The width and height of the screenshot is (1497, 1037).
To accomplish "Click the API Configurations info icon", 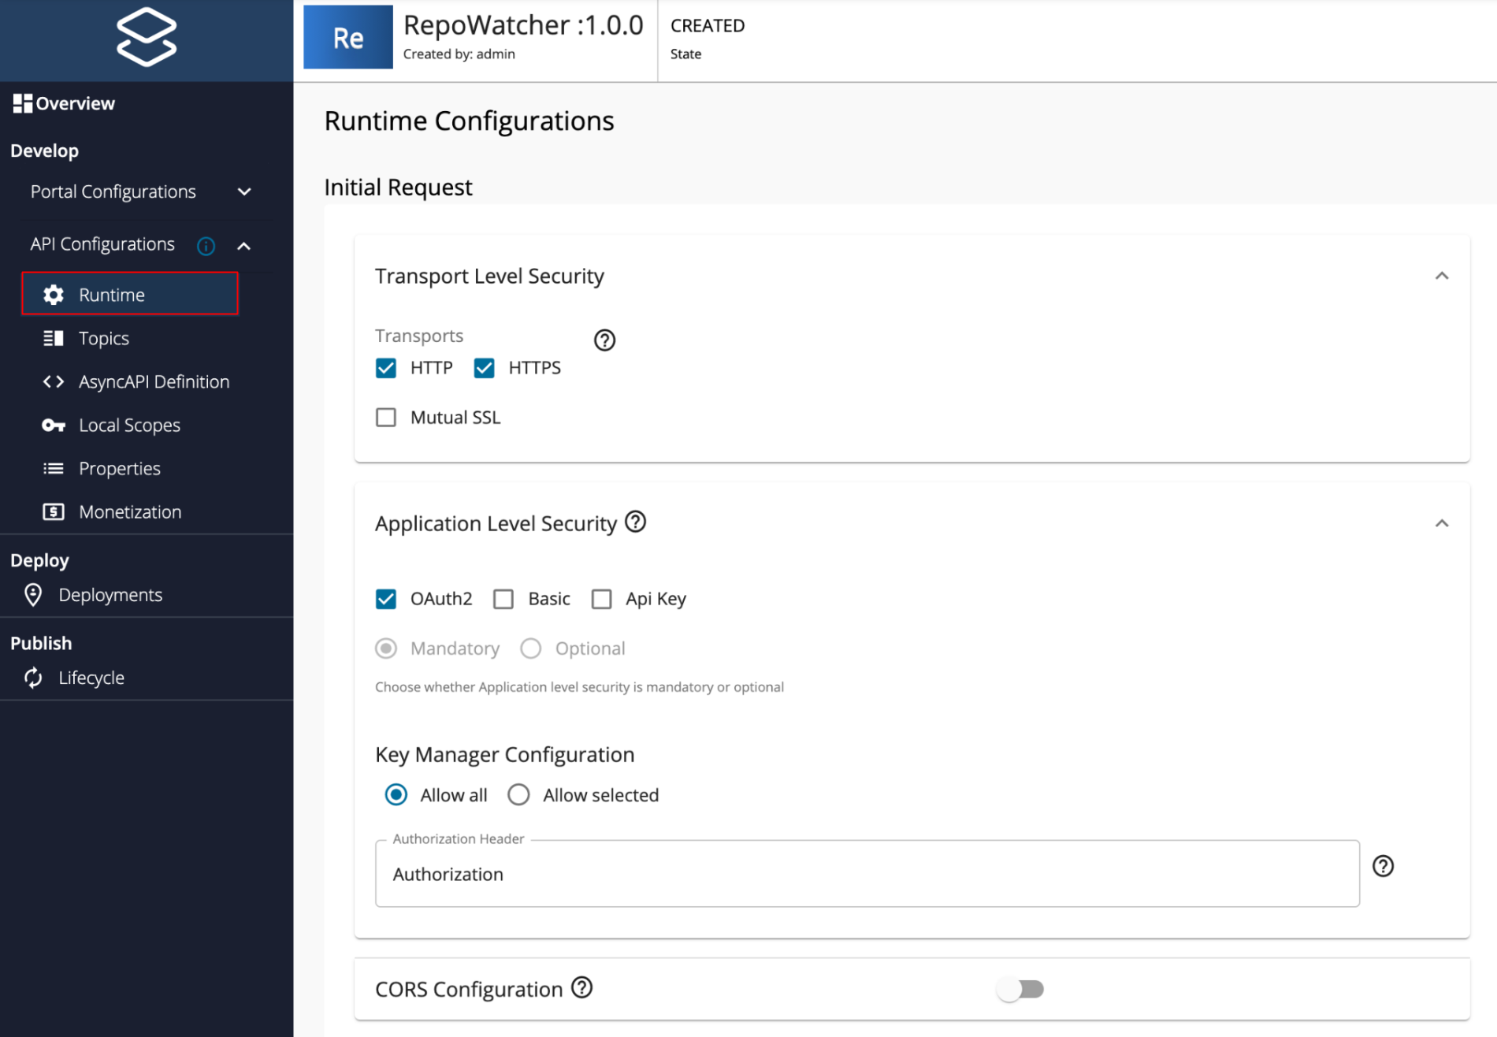I will coord(206,246).
